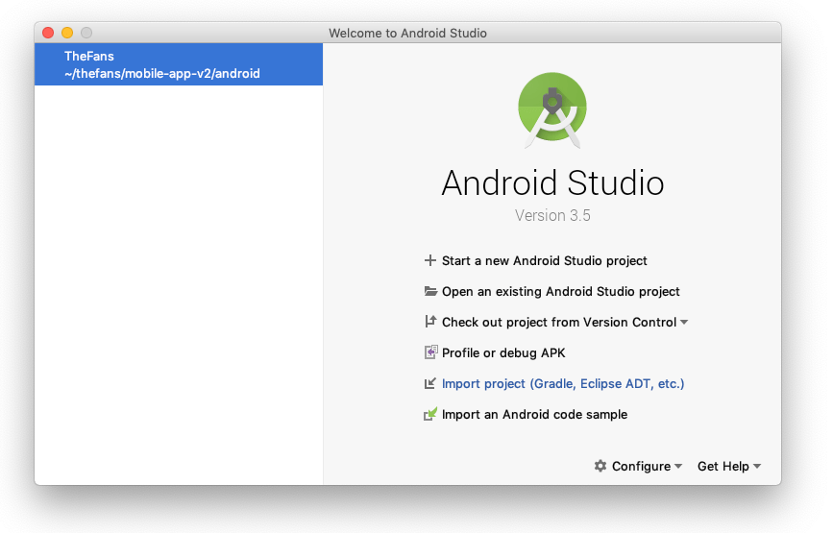The height and width of the screenshot is (533, 833).
Task: Minimize the window with yellow button
Action: pos(67,33)
